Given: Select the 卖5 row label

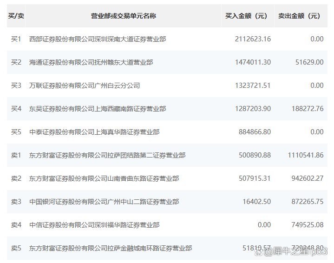Looking at the screenshot, I should [x=16, y=248].
